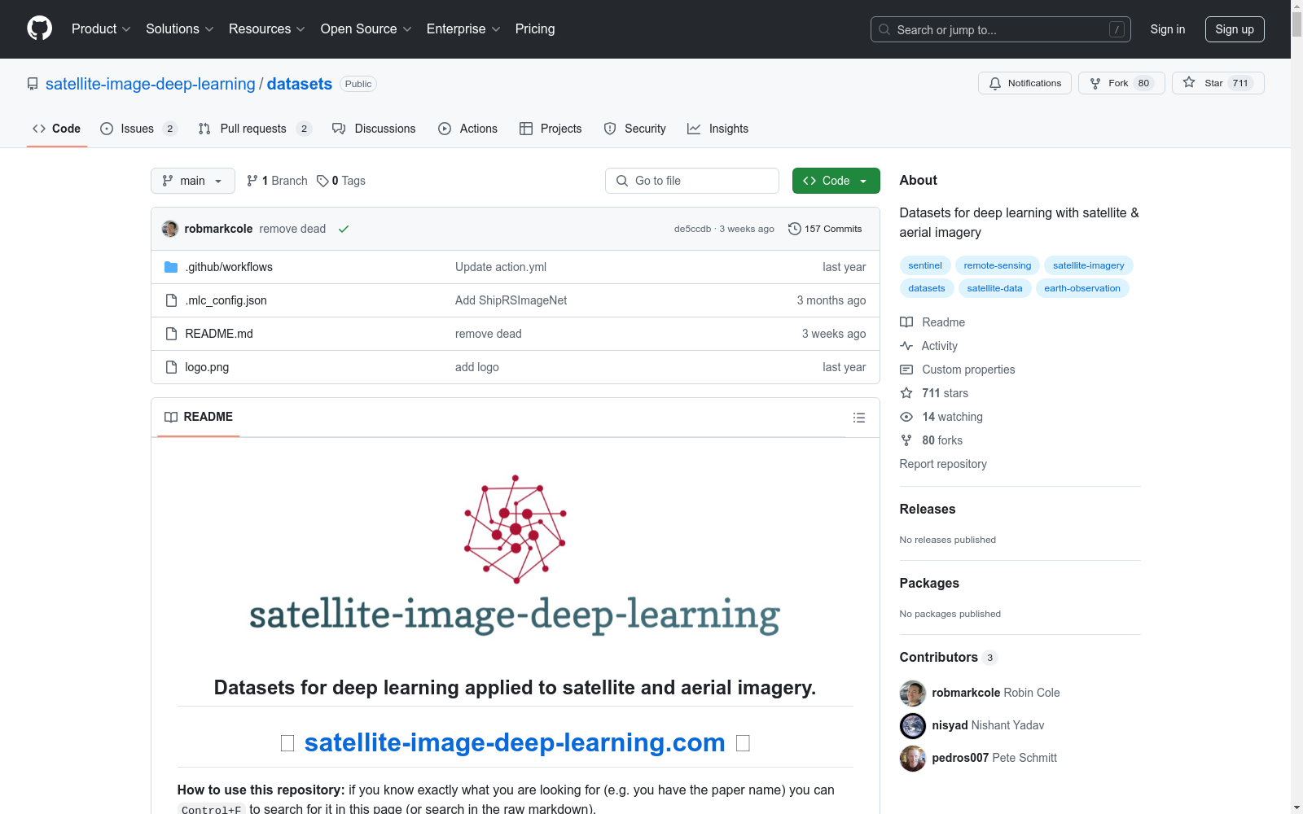Click the sentinel topic tag
Image resolution: width=1303 pixels, height=814 pixels.
925,265
